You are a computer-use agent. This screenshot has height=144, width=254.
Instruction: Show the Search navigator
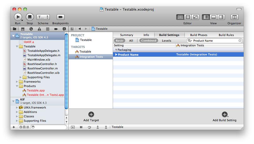point(31,29)
